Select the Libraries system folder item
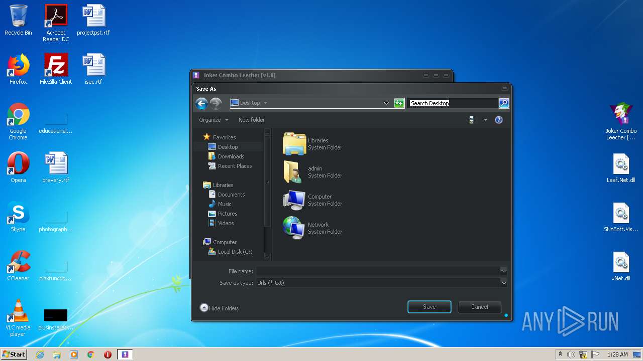The height and width of the screenshot is (361, 643). tap(312, 144)
